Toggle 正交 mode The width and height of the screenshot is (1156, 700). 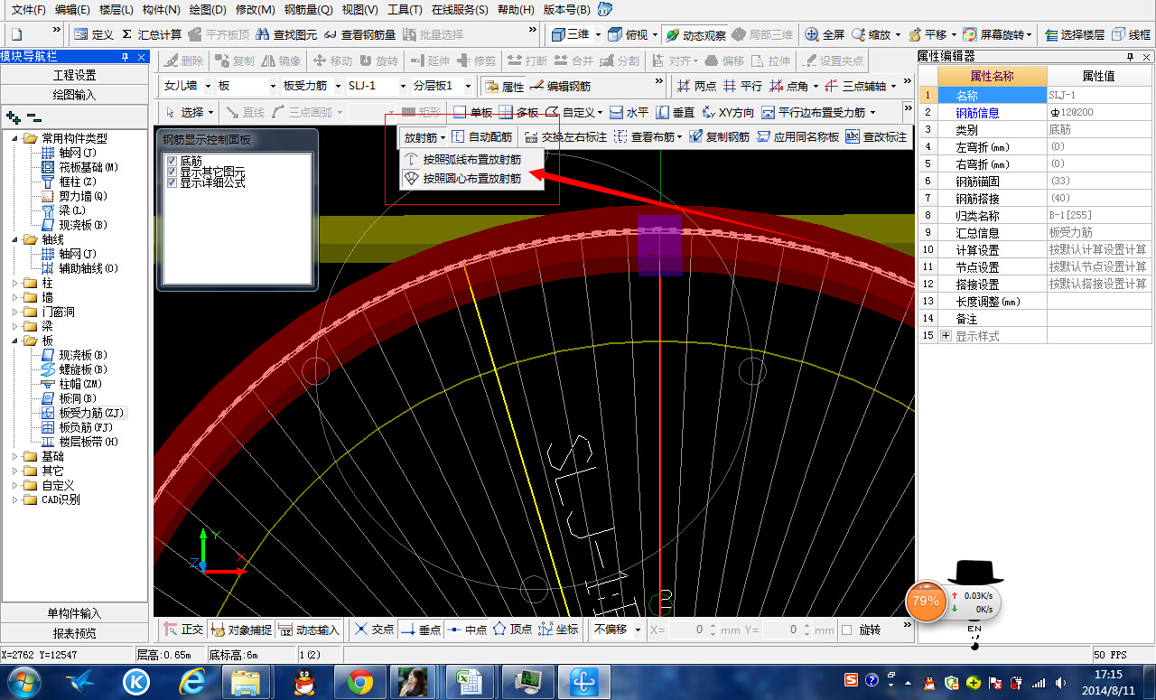click(x=183, y=630)
